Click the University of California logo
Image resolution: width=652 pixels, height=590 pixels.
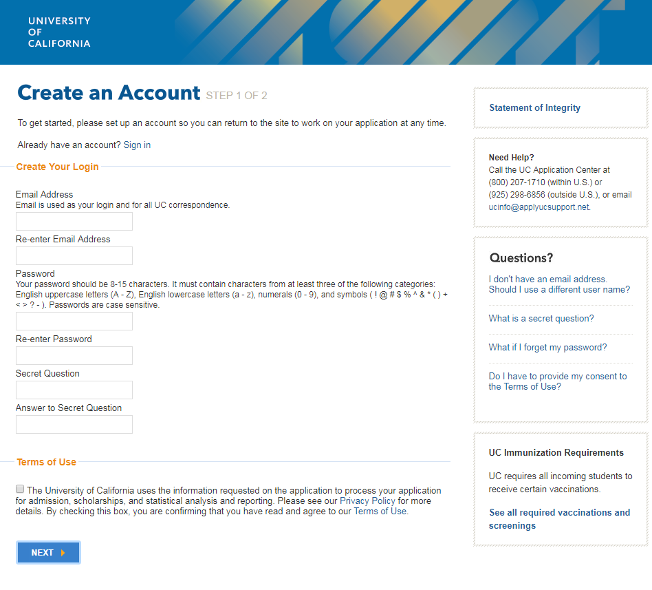[59, 32]
